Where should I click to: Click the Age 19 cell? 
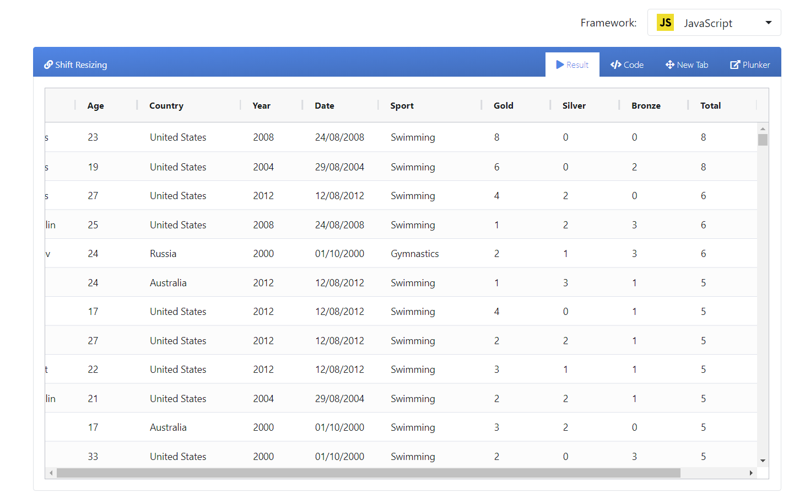pyautogui.click(x=93, y=167)
